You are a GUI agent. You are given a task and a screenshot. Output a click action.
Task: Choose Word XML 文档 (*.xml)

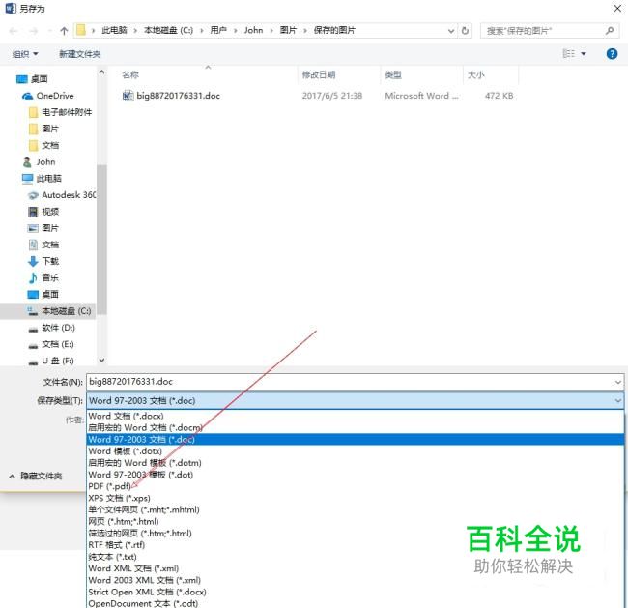click(x=356, y=568)
